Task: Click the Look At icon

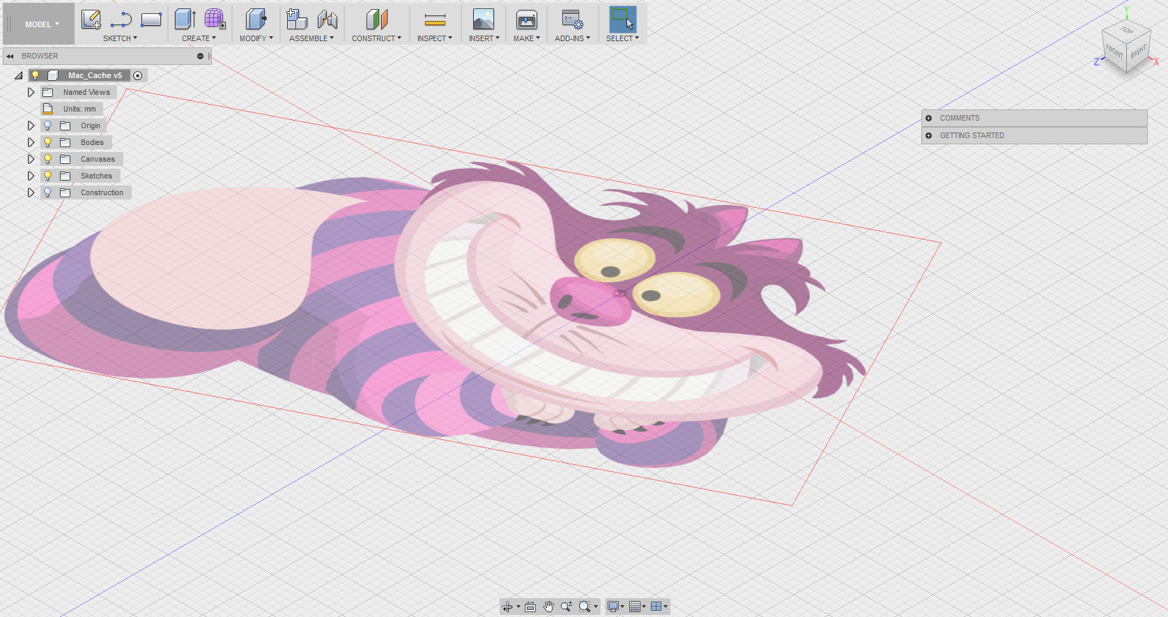Action: [x=530, y=607]
